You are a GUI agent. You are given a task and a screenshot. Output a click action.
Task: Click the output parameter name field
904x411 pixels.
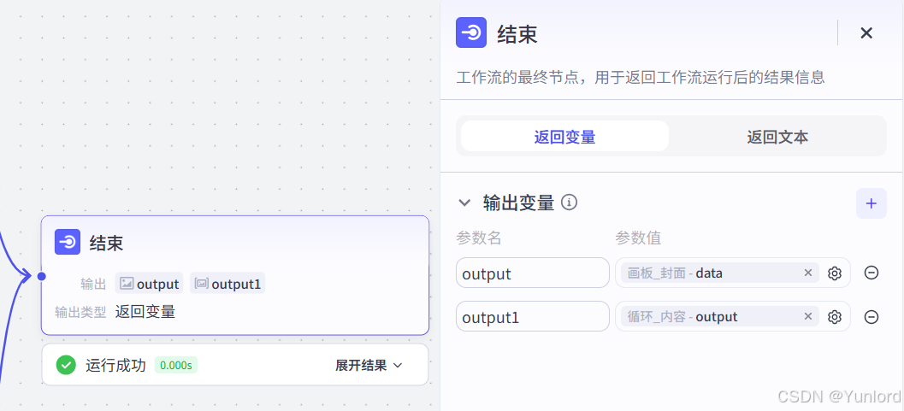coord(533,273)
